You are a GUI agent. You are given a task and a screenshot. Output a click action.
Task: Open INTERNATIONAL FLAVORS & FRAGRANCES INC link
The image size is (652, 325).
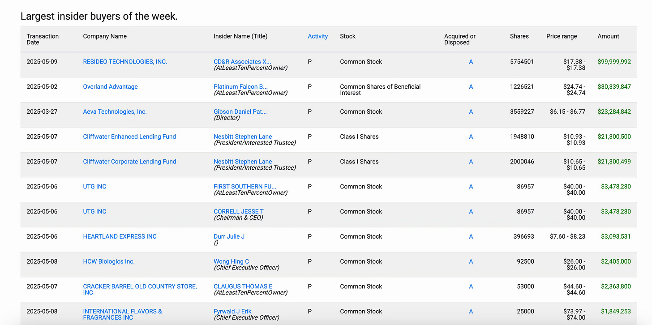(x=122, y=314)
